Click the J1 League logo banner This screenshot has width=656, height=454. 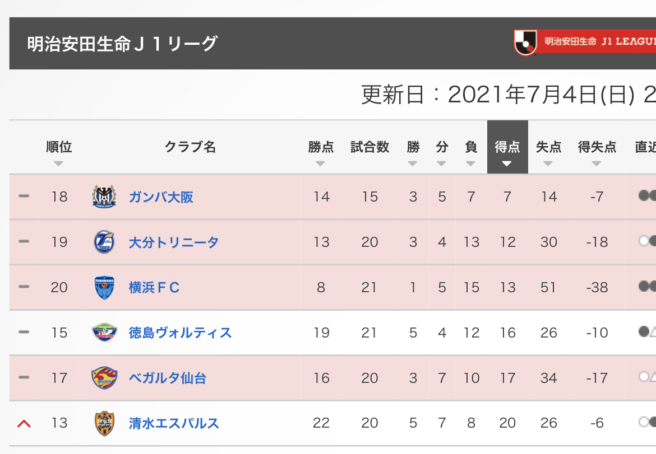tap(584, 42)
